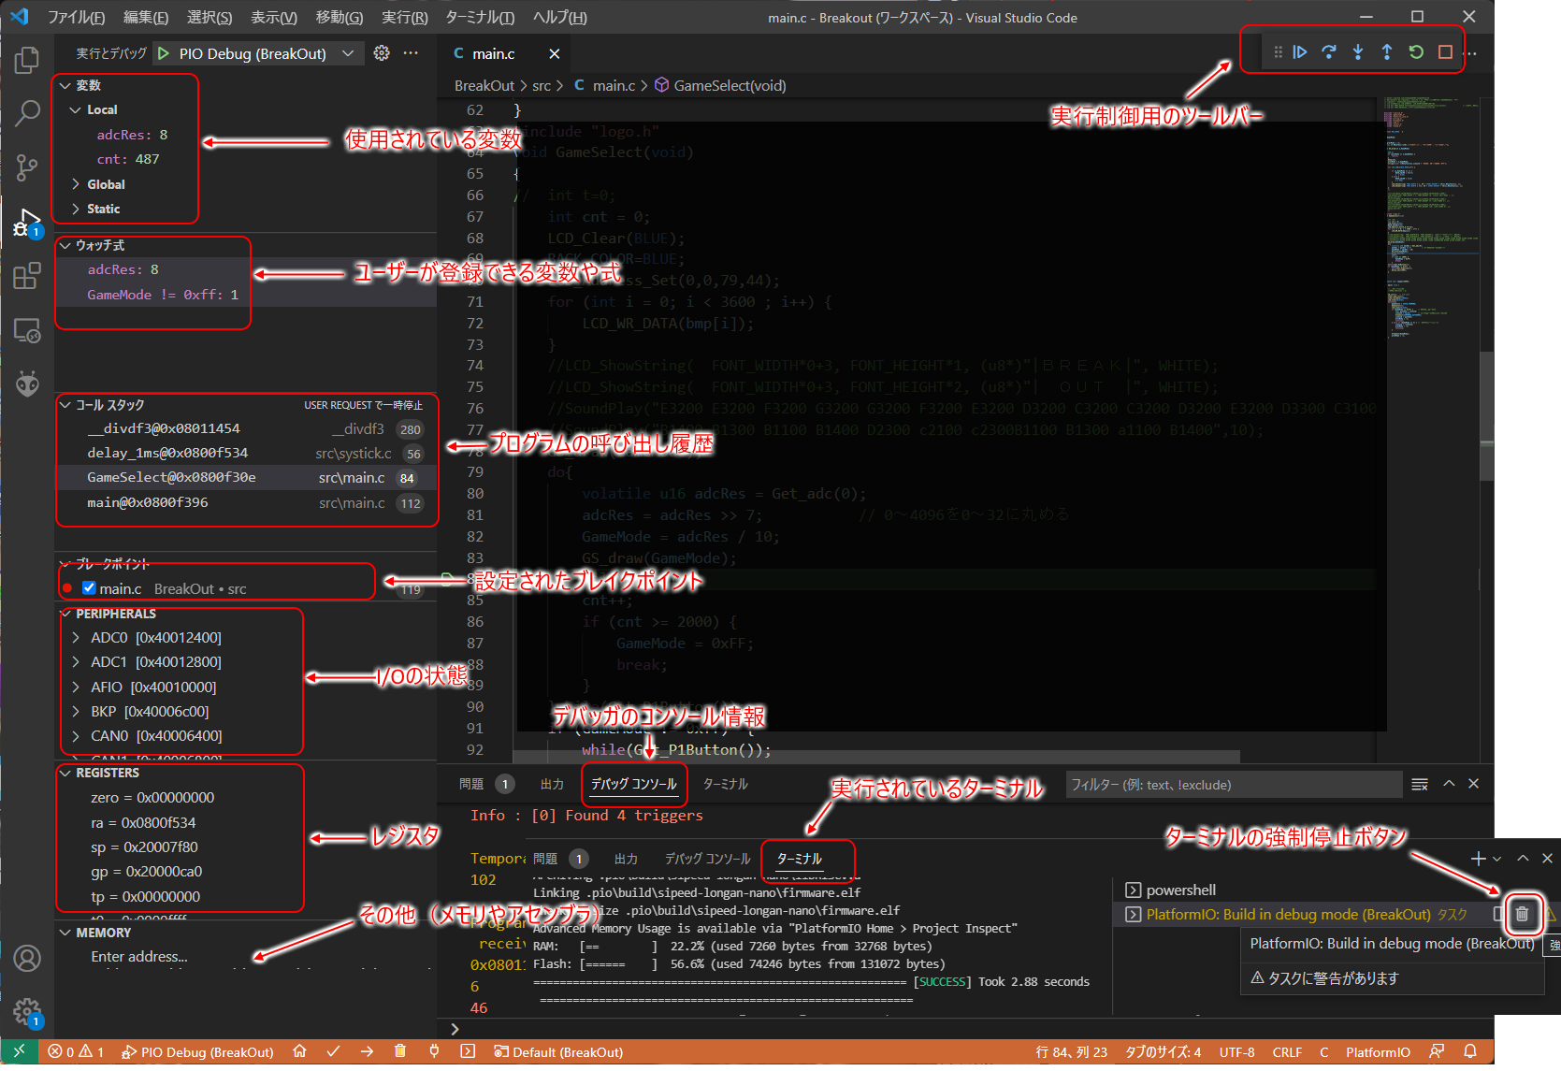Clear the debug console output
Viewport: 1561px width, 1071px height.
coord(1420,784)
